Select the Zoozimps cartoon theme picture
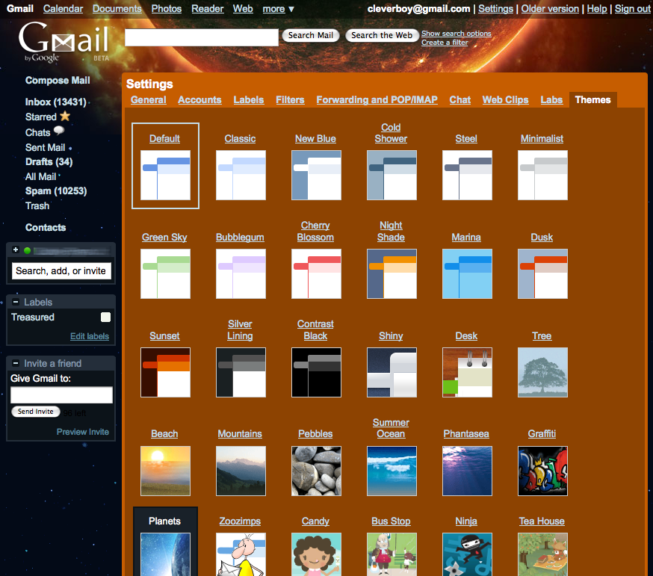Image resolution: width=653 pixels, height=576 pixels. coord(241,554)
